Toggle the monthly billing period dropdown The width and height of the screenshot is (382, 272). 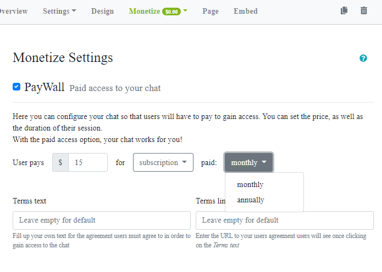[x=248, y=162]
